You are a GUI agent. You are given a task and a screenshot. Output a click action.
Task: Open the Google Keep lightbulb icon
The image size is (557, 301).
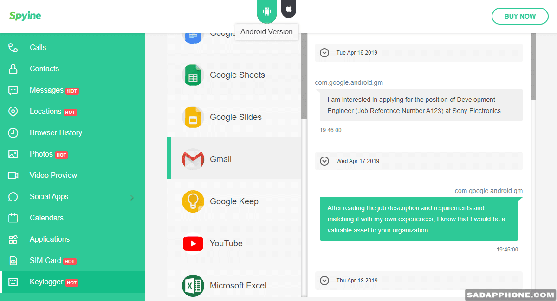193,201
